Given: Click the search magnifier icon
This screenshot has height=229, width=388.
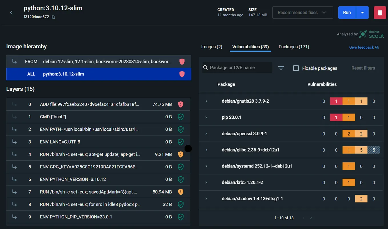Looking at the screenshot, I should [x=205, y=67].
